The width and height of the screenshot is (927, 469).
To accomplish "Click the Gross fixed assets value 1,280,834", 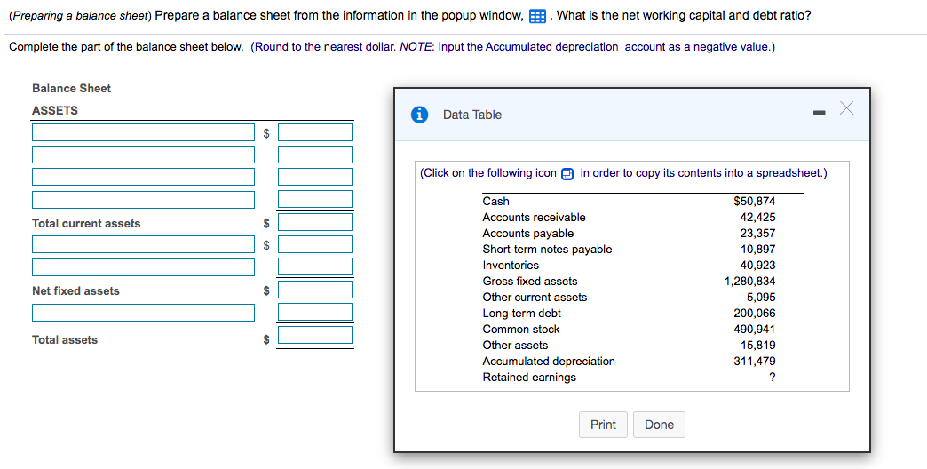I will (750, 281).
